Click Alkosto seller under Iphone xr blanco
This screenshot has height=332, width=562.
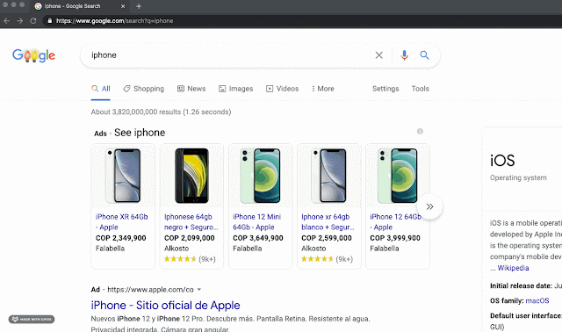coord(313,249)
